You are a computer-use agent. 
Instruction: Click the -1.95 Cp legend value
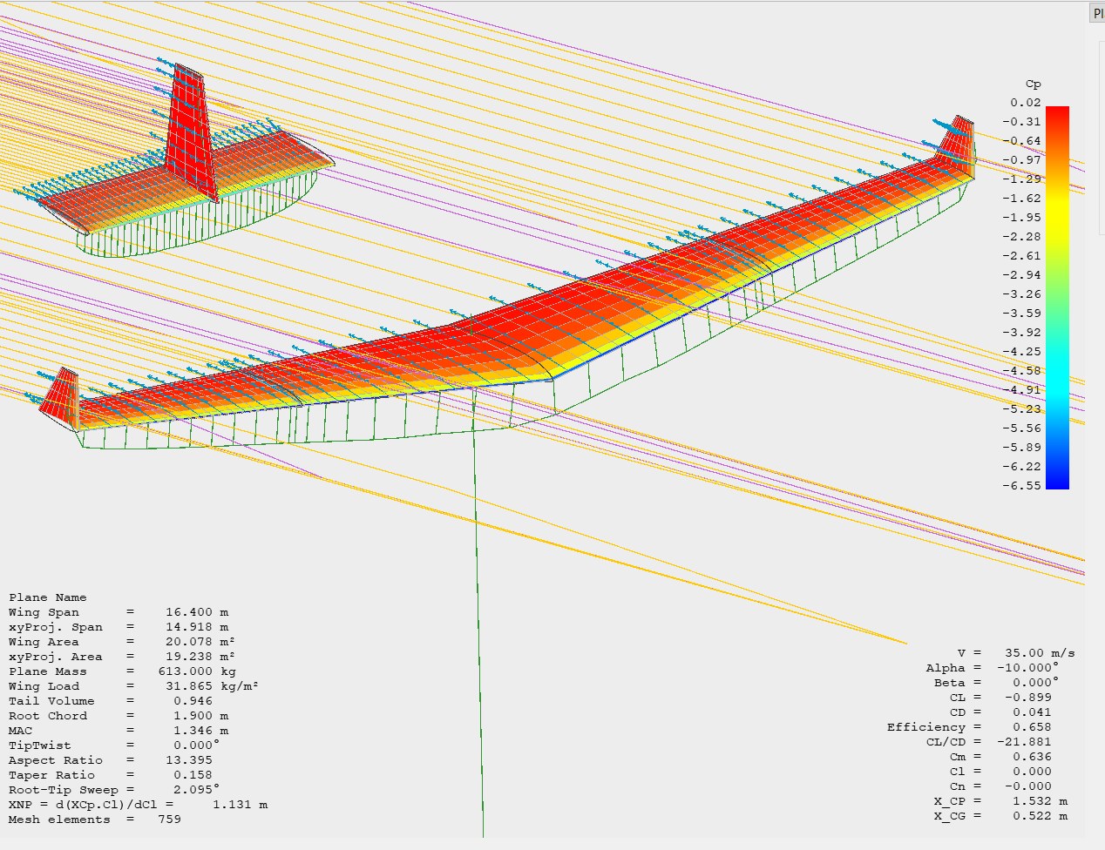coord(1021,218)
